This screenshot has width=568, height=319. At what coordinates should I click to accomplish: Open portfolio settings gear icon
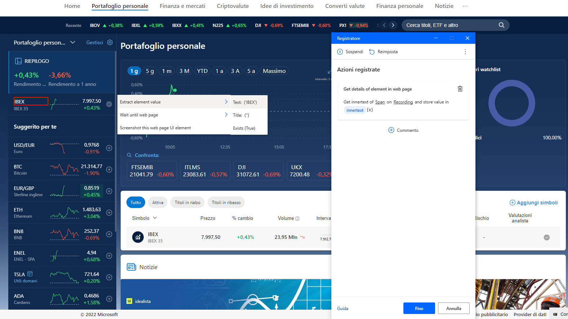(x=110, y=42)
